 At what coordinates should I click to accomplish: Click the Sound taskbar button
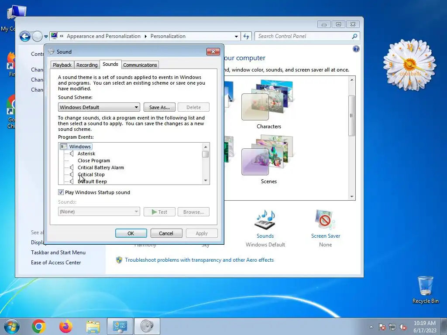[x=147, y=326]
